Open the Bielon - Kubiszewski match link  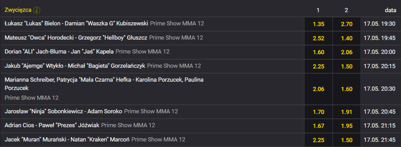click(76, 23)
